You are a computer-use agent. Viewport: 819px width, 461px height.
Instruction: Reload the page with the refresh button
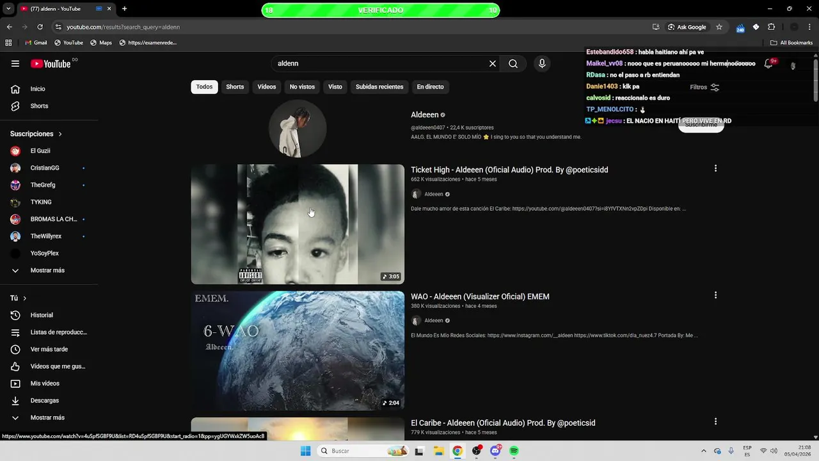(40, 27)
